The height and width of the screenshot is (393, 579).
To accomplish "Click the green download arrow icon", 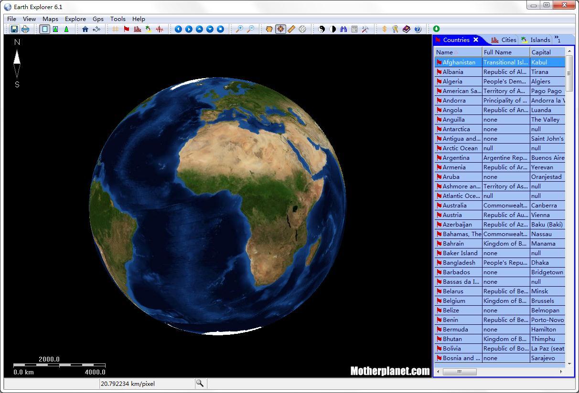I will [436, 29].
